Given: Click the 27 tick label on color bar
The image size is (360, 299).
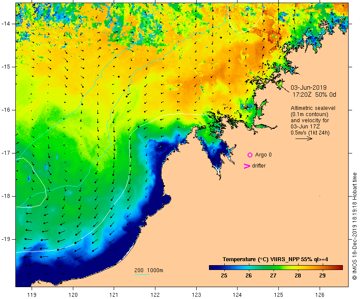Looking at the screenshot, I should [x=273, y=275].
